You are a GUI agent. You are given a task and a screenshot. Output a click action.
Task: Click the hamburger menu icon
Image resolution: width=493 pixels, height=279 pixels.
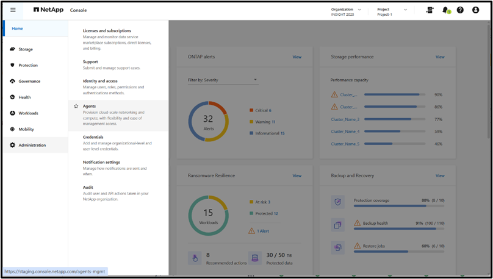coord(13,10)
